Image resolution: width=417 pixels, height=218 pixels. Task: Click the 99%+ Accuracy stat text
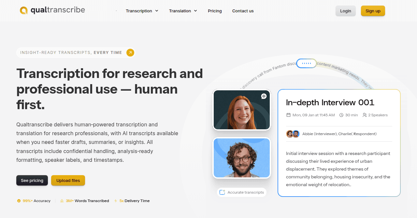pyautogui.click(x=36, y=201)
